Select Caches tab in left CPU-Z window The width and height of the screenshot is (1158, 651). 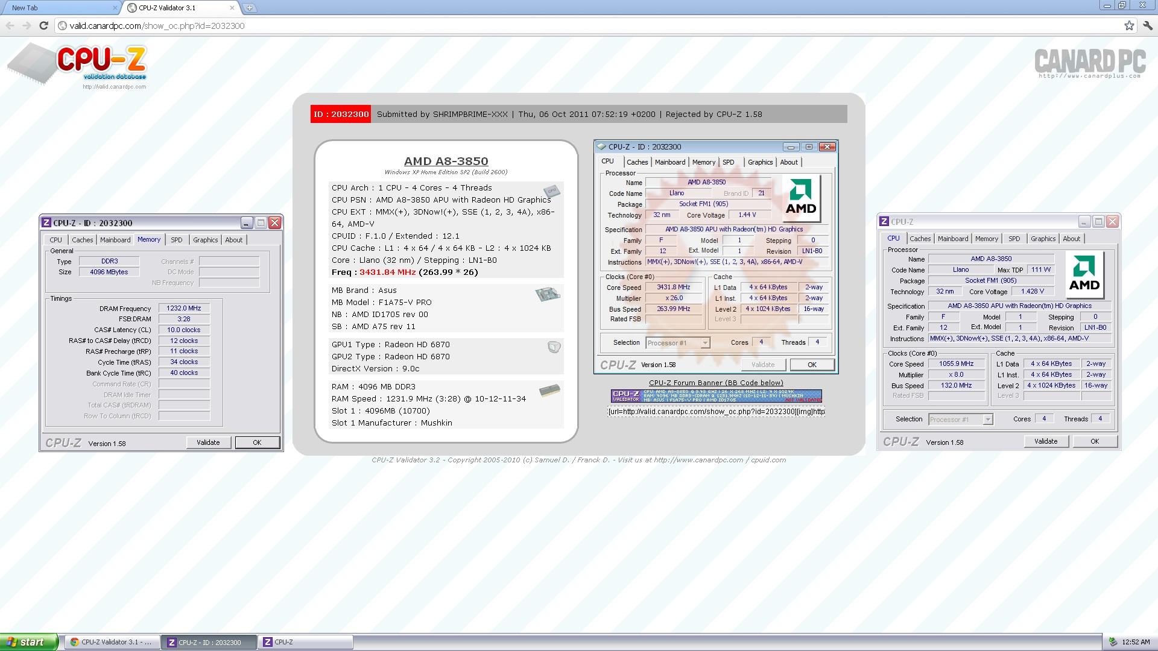pyautogui.click(x=83, y=240)
